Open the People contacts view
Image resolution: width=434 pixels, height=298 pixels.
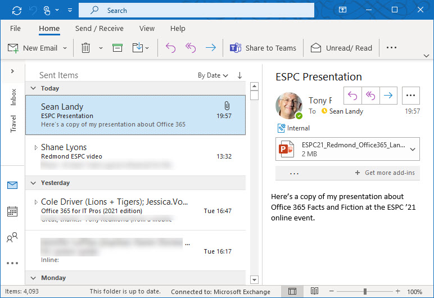point(12,238)
